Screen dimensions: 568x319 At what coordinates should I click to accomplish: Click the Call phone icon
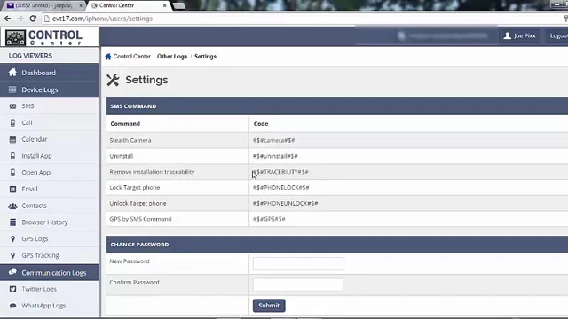click(x=12, y=122)
